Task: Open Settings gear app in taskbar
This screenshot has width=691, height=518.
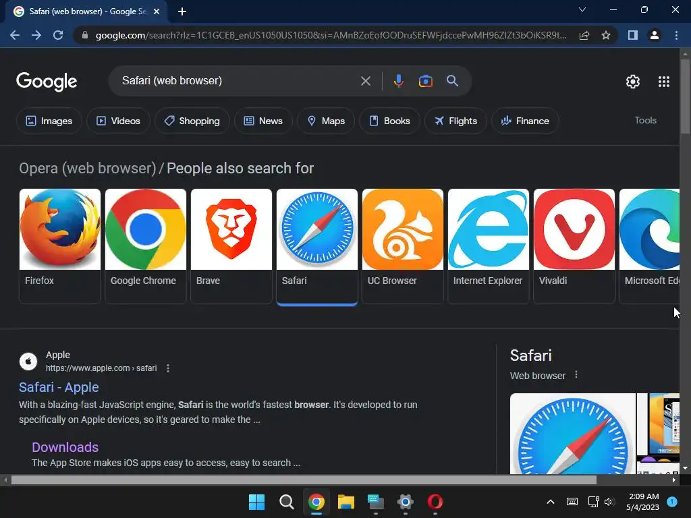Action: click(x=405, y=502)
